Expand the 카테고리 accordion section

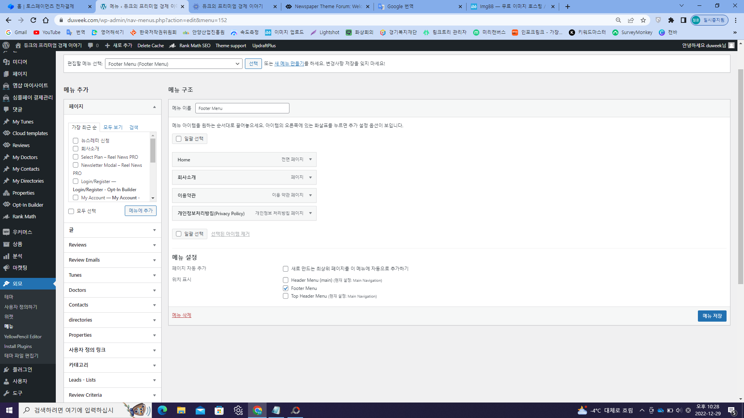point(112,365)
